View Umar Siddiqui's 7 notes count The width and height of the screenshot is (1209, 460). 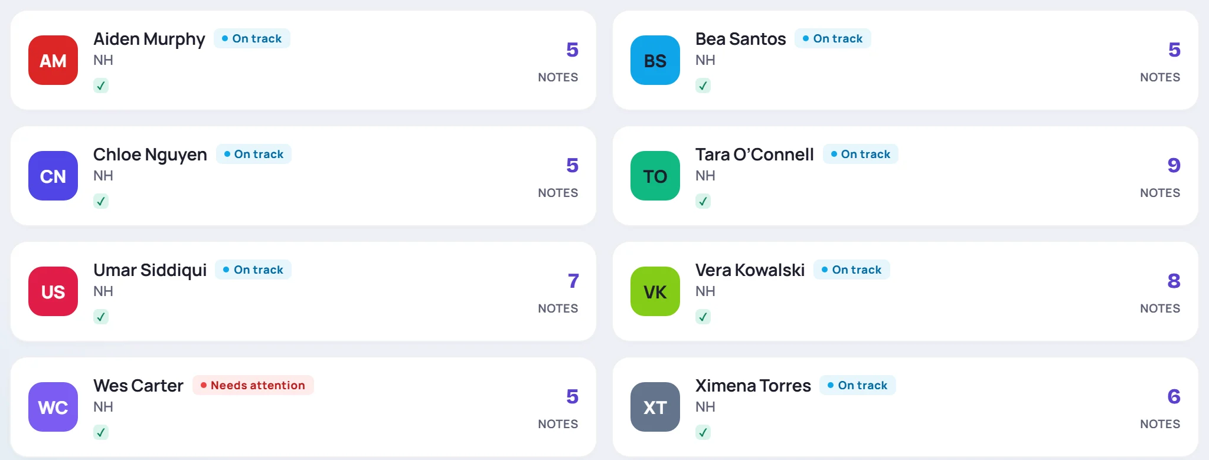(x=573, y=281)
